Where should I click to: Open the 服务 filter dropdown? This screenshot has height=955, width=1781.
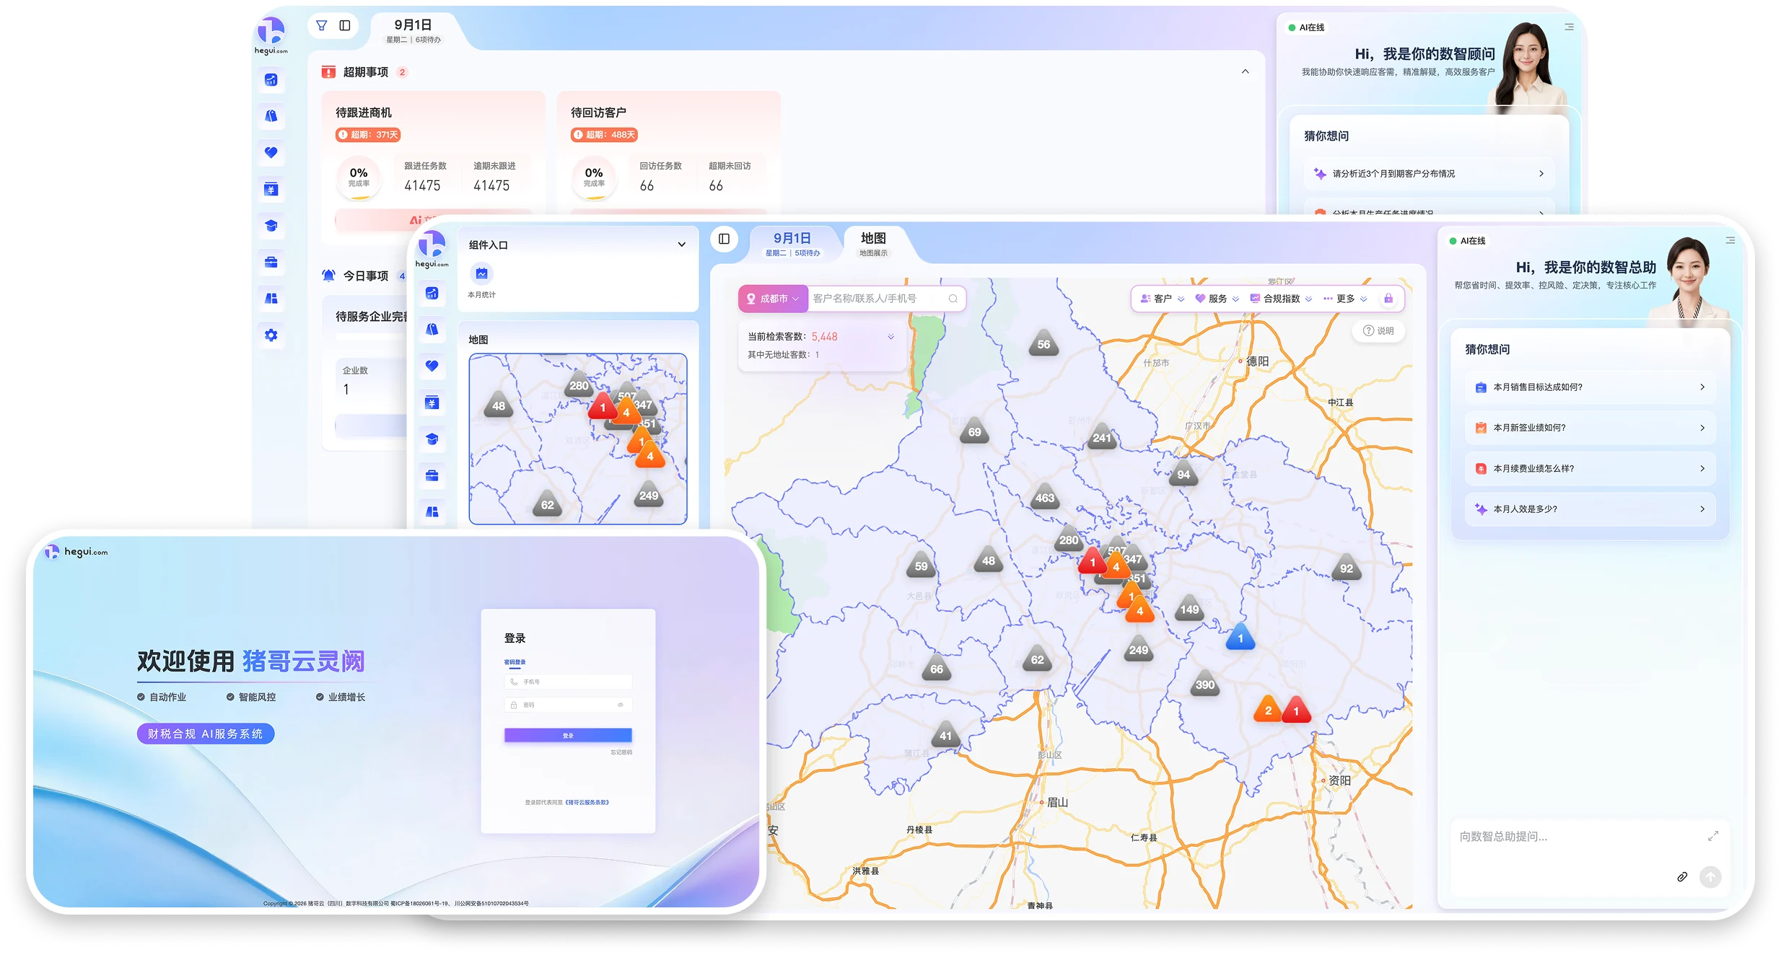pos(1217,299)
